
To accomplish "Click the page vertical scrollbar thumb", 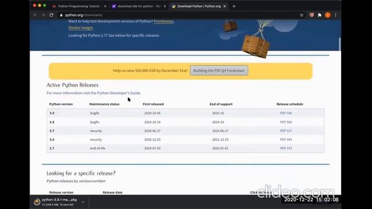I will coord(339,44).
